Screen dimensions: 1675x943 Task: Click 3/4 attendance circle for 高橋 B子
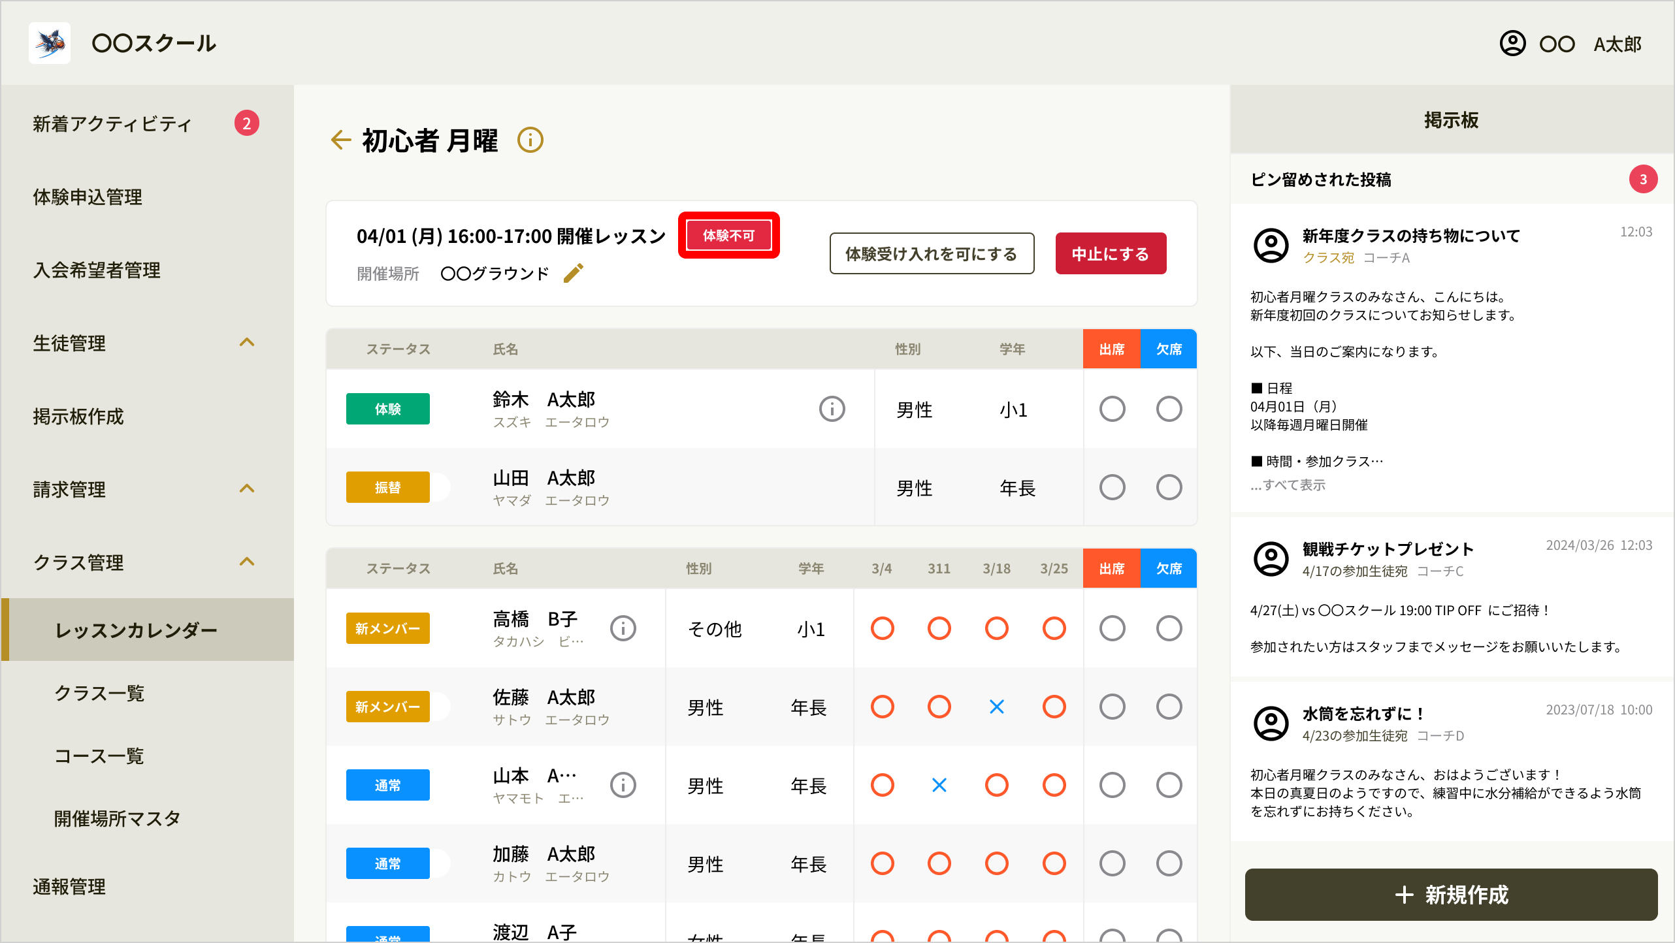coord(882,628)
